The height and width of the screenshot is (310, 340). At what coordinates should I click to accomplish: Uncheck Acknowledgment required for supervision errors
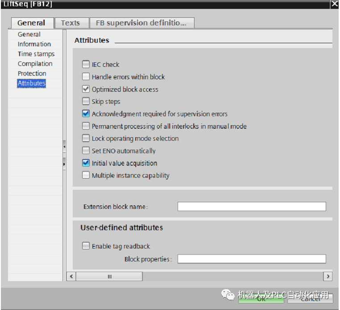coord(86,114)
